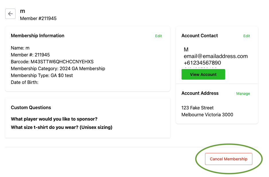The height and width of the screenshot is (177, 269).
Task: Select the player sponsor question
Action: [x=54, y=119]
